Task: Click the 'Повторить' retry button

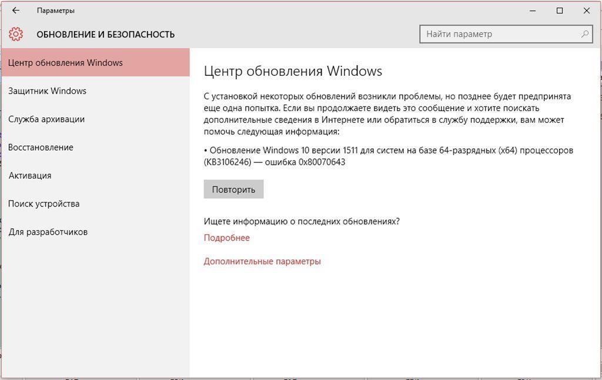Action: click(233, 189)
